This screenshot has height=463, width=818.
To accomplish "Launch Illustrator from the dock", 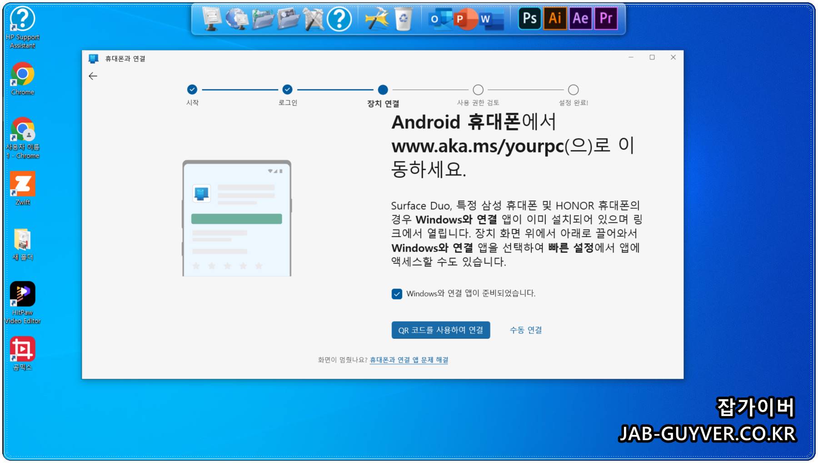I will pyautogui.click(x=555, y=18).
